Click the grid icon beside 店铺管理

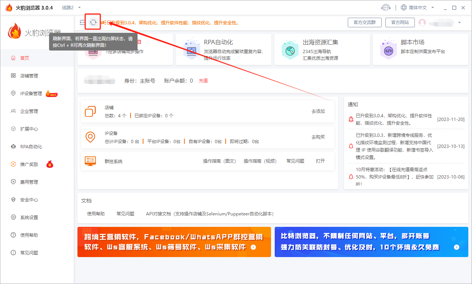[13, 76]
